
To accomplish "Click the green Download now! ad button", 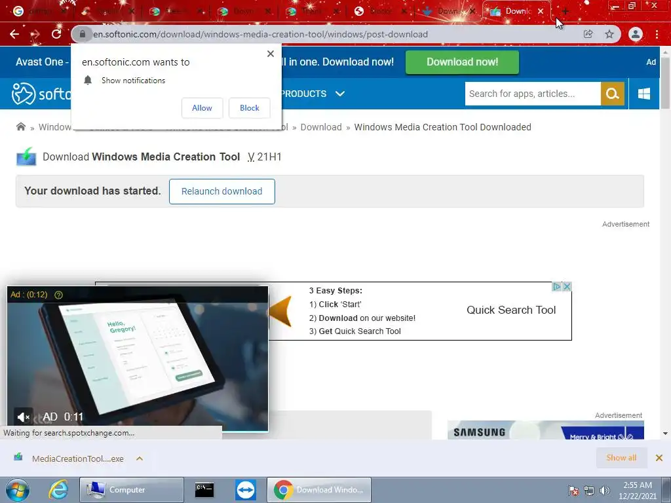I will (462, 62).
